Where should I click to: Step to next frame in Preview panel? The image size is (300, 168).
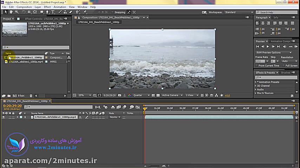[x=273, y=47]
